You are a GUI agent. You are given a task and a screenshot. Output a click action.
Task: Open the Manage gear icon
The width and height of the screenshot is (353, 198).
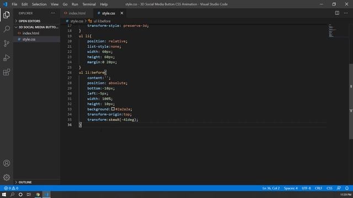click(x=7, y=177)
